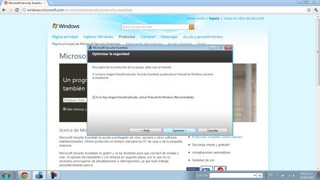Open the Comprar menu

tap(148, 36)
